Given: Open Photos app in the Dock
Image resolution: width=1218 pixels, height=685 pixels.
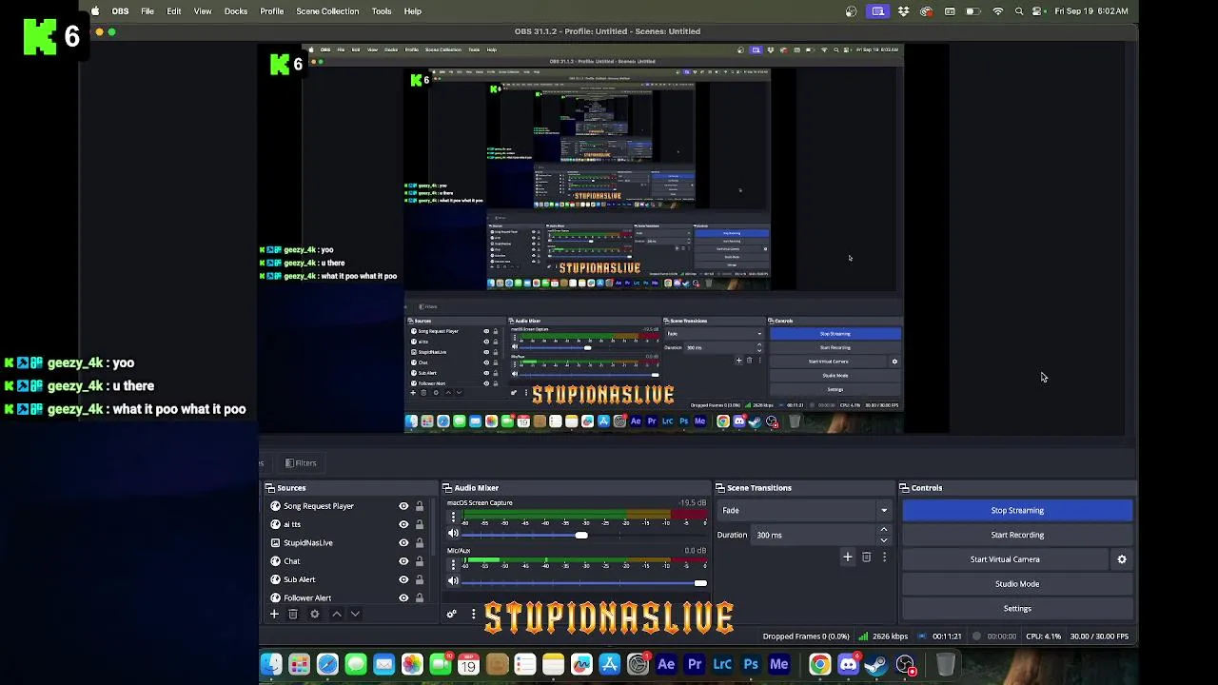Looking at the screenshot, I should [x=412, y=665].
